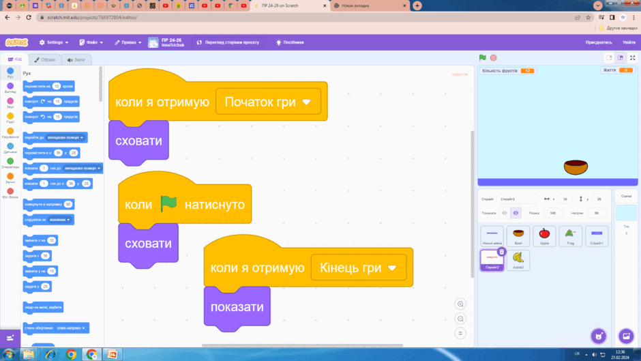
Task: Click Перегляд сторінки проєкту button
Action: tap(228, 42)
